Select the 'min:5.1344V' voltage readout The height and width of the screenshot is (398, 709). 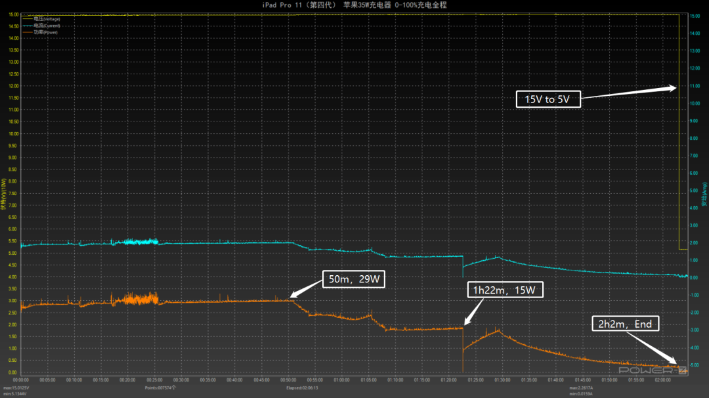15,394
